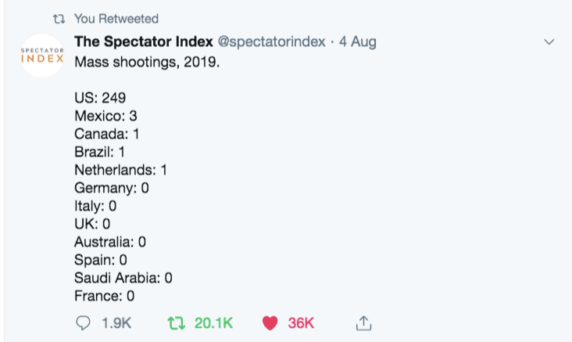Image resolution: width=572 pixels, height=342 pixels.
Task: Click the 'Saudi Arabia: 0' line
Action: 123,278
